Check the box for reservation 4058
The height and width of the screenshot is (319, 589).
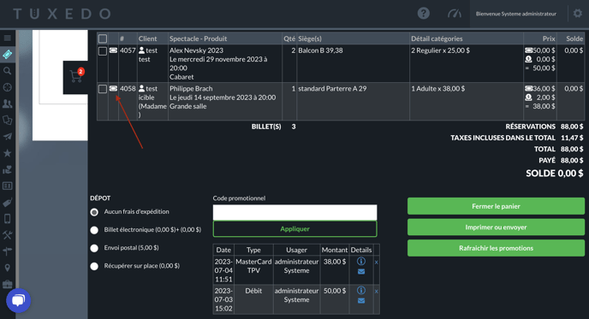(103, 89)
